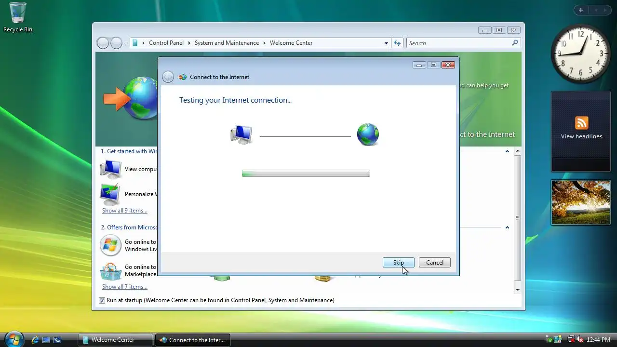Collapse the Get started with Windows section
The height and width of the screenshot is (347, 617).
click(x=507, y=151)
